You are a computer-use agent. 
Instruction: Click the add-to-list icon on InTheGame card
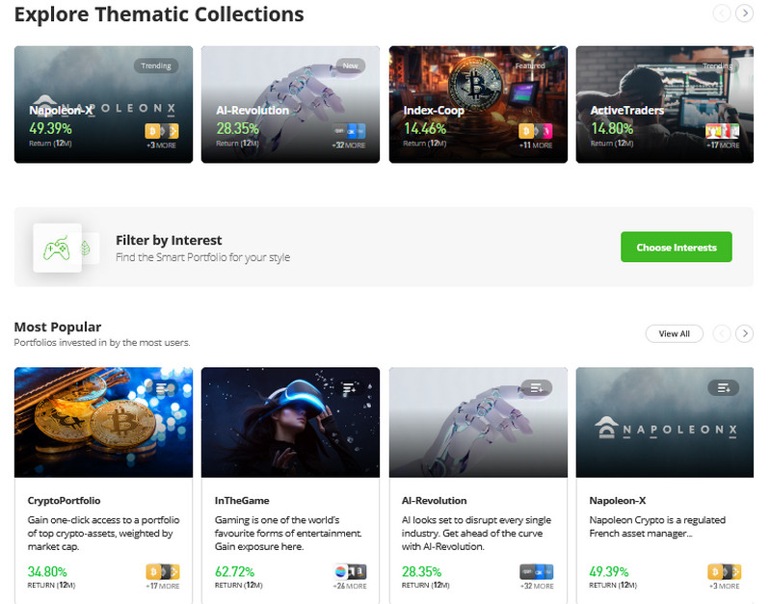point(349,387)
